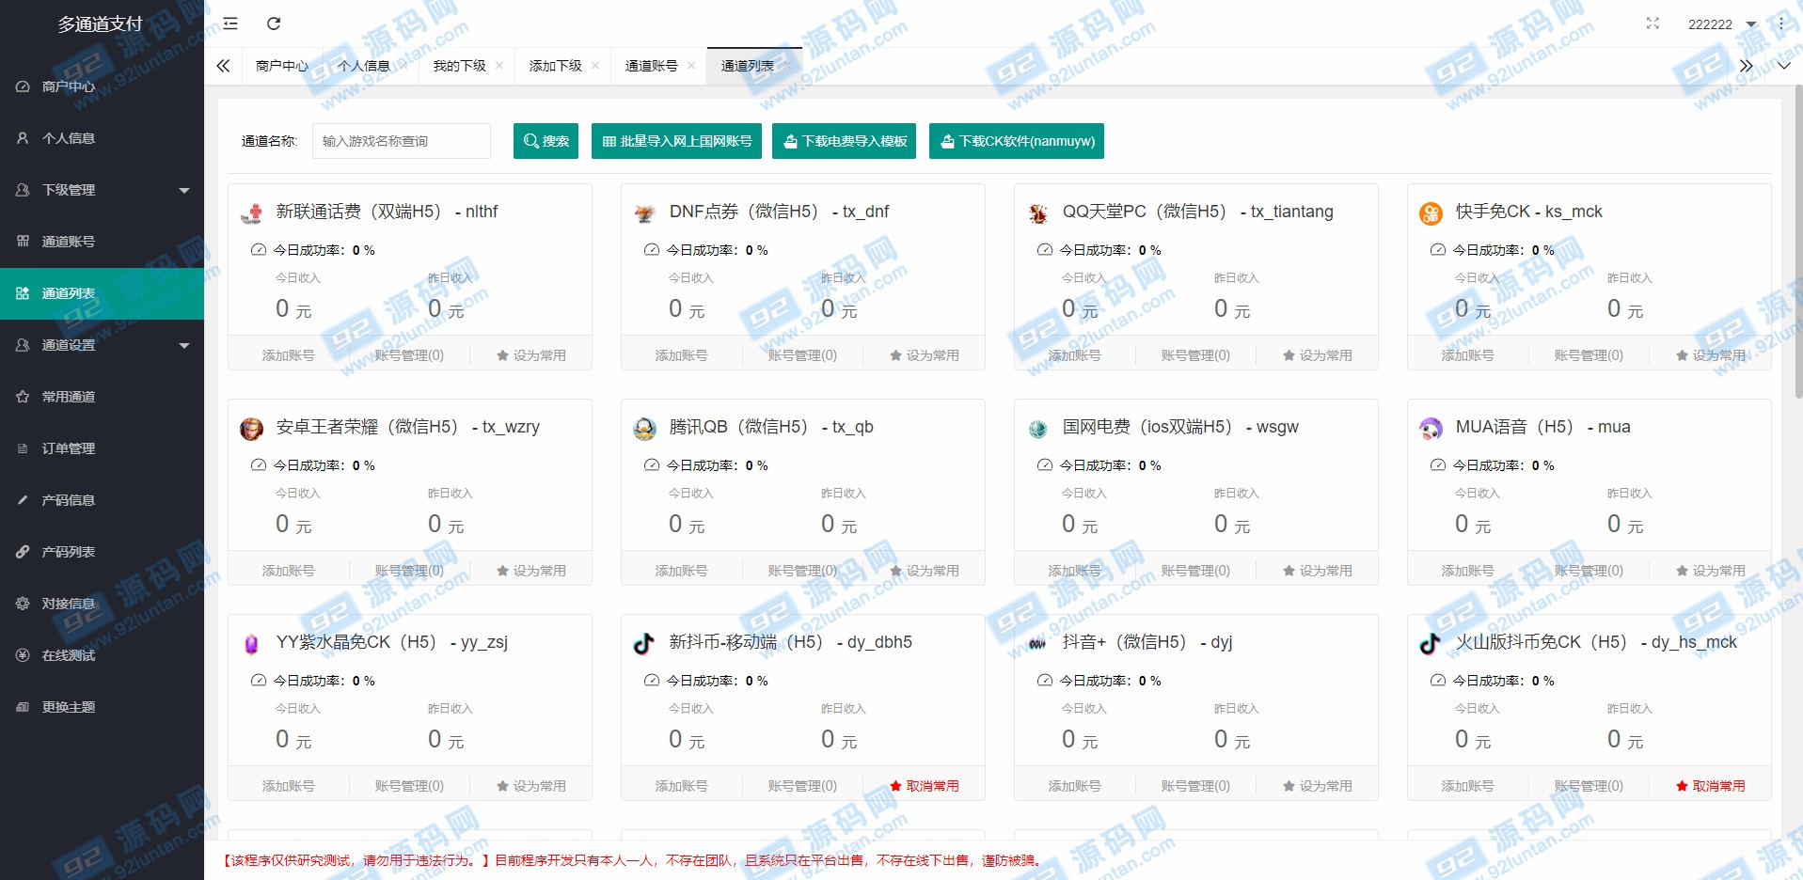
Task: Close the 我的下级 tab
Action: (x=499, y=66)
